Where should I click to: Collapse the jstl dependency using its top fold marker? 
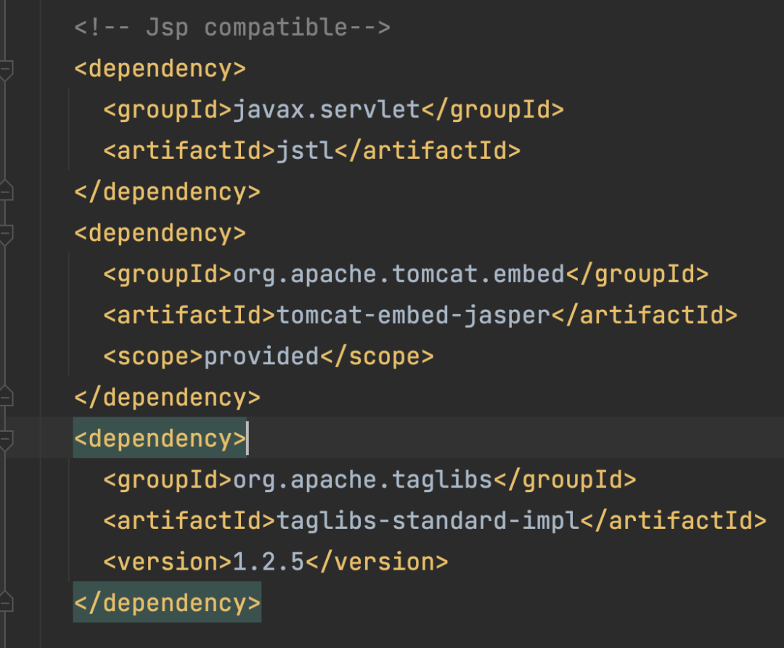click(x=6, y=70)
